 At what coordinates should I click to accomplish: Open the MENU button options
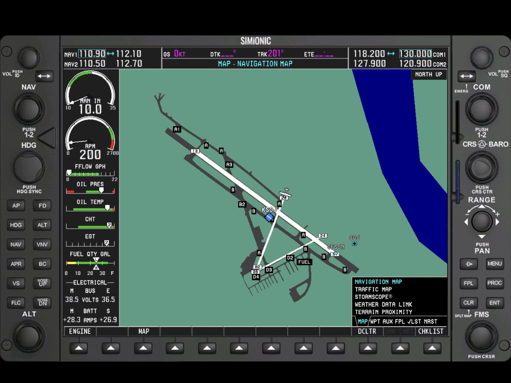coord(495,264)
